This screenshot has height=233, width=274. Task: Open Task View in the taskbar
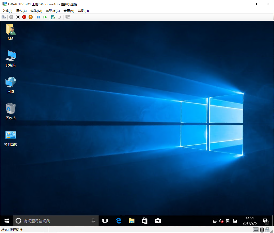105,221
